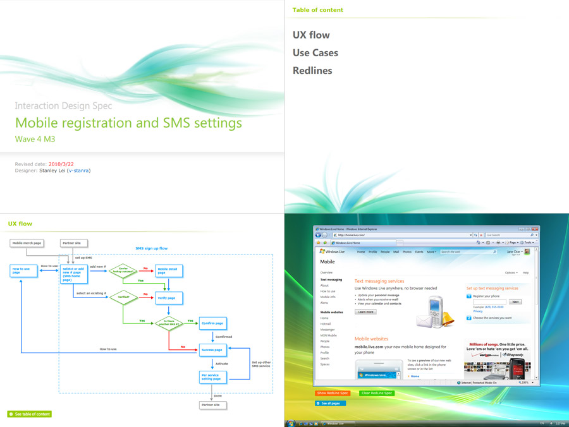
Task: Click the IE Back arrow button
Action: coord(319,235)
